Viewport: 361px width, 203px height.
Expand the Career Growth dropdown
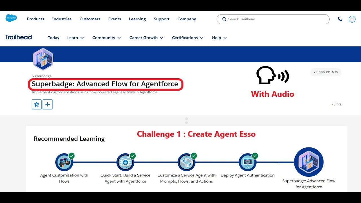146,38
